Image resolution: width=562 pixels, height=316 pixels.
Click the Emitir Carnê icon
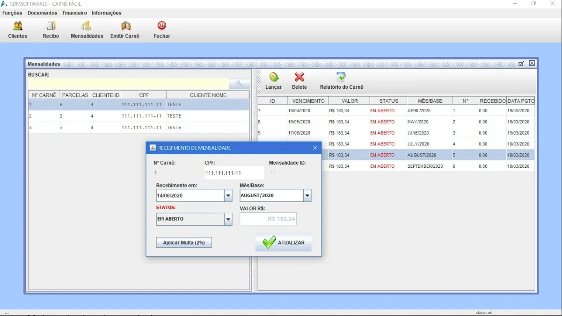[125, 27]
